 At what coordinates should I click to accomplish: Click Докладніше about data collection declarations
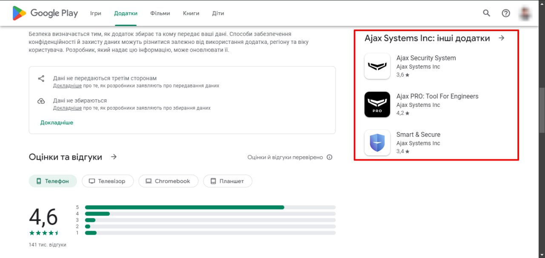[67, 108]
